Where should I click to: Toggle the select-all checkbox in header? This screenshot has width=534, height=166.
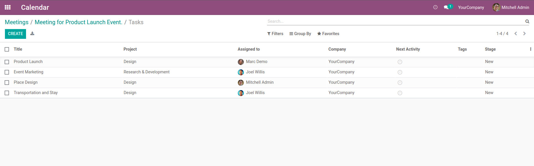(7, 49)
